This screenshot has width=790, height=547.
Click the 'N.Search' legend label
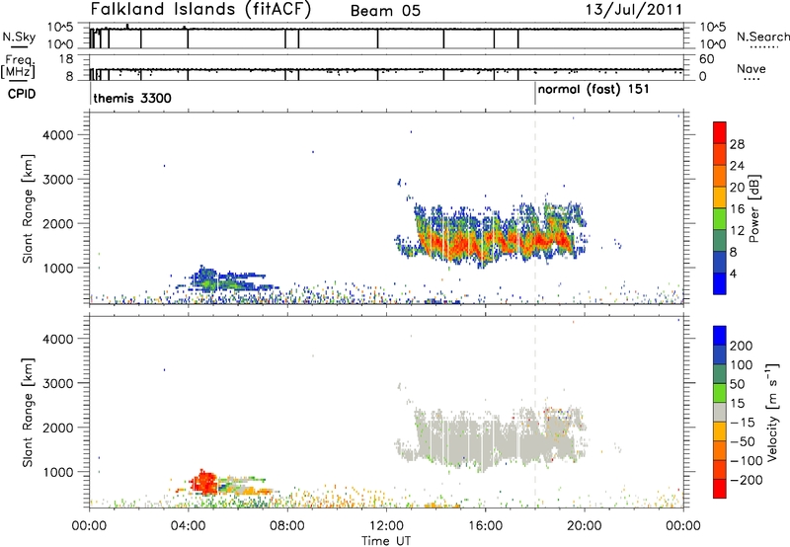coord(762,37)
